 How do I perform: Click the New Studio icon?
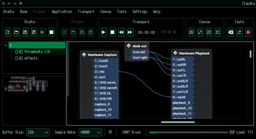[x=8, y=32]
